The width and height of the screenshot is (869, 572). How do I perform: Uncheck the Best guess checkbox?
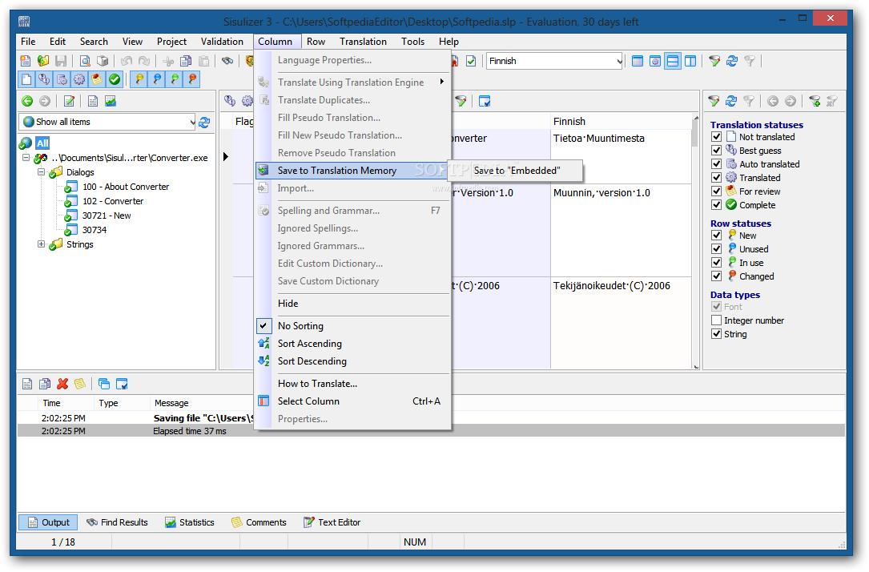716,150
